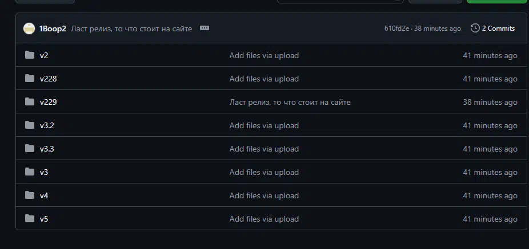Click the v3.3 folder icon

30,149
